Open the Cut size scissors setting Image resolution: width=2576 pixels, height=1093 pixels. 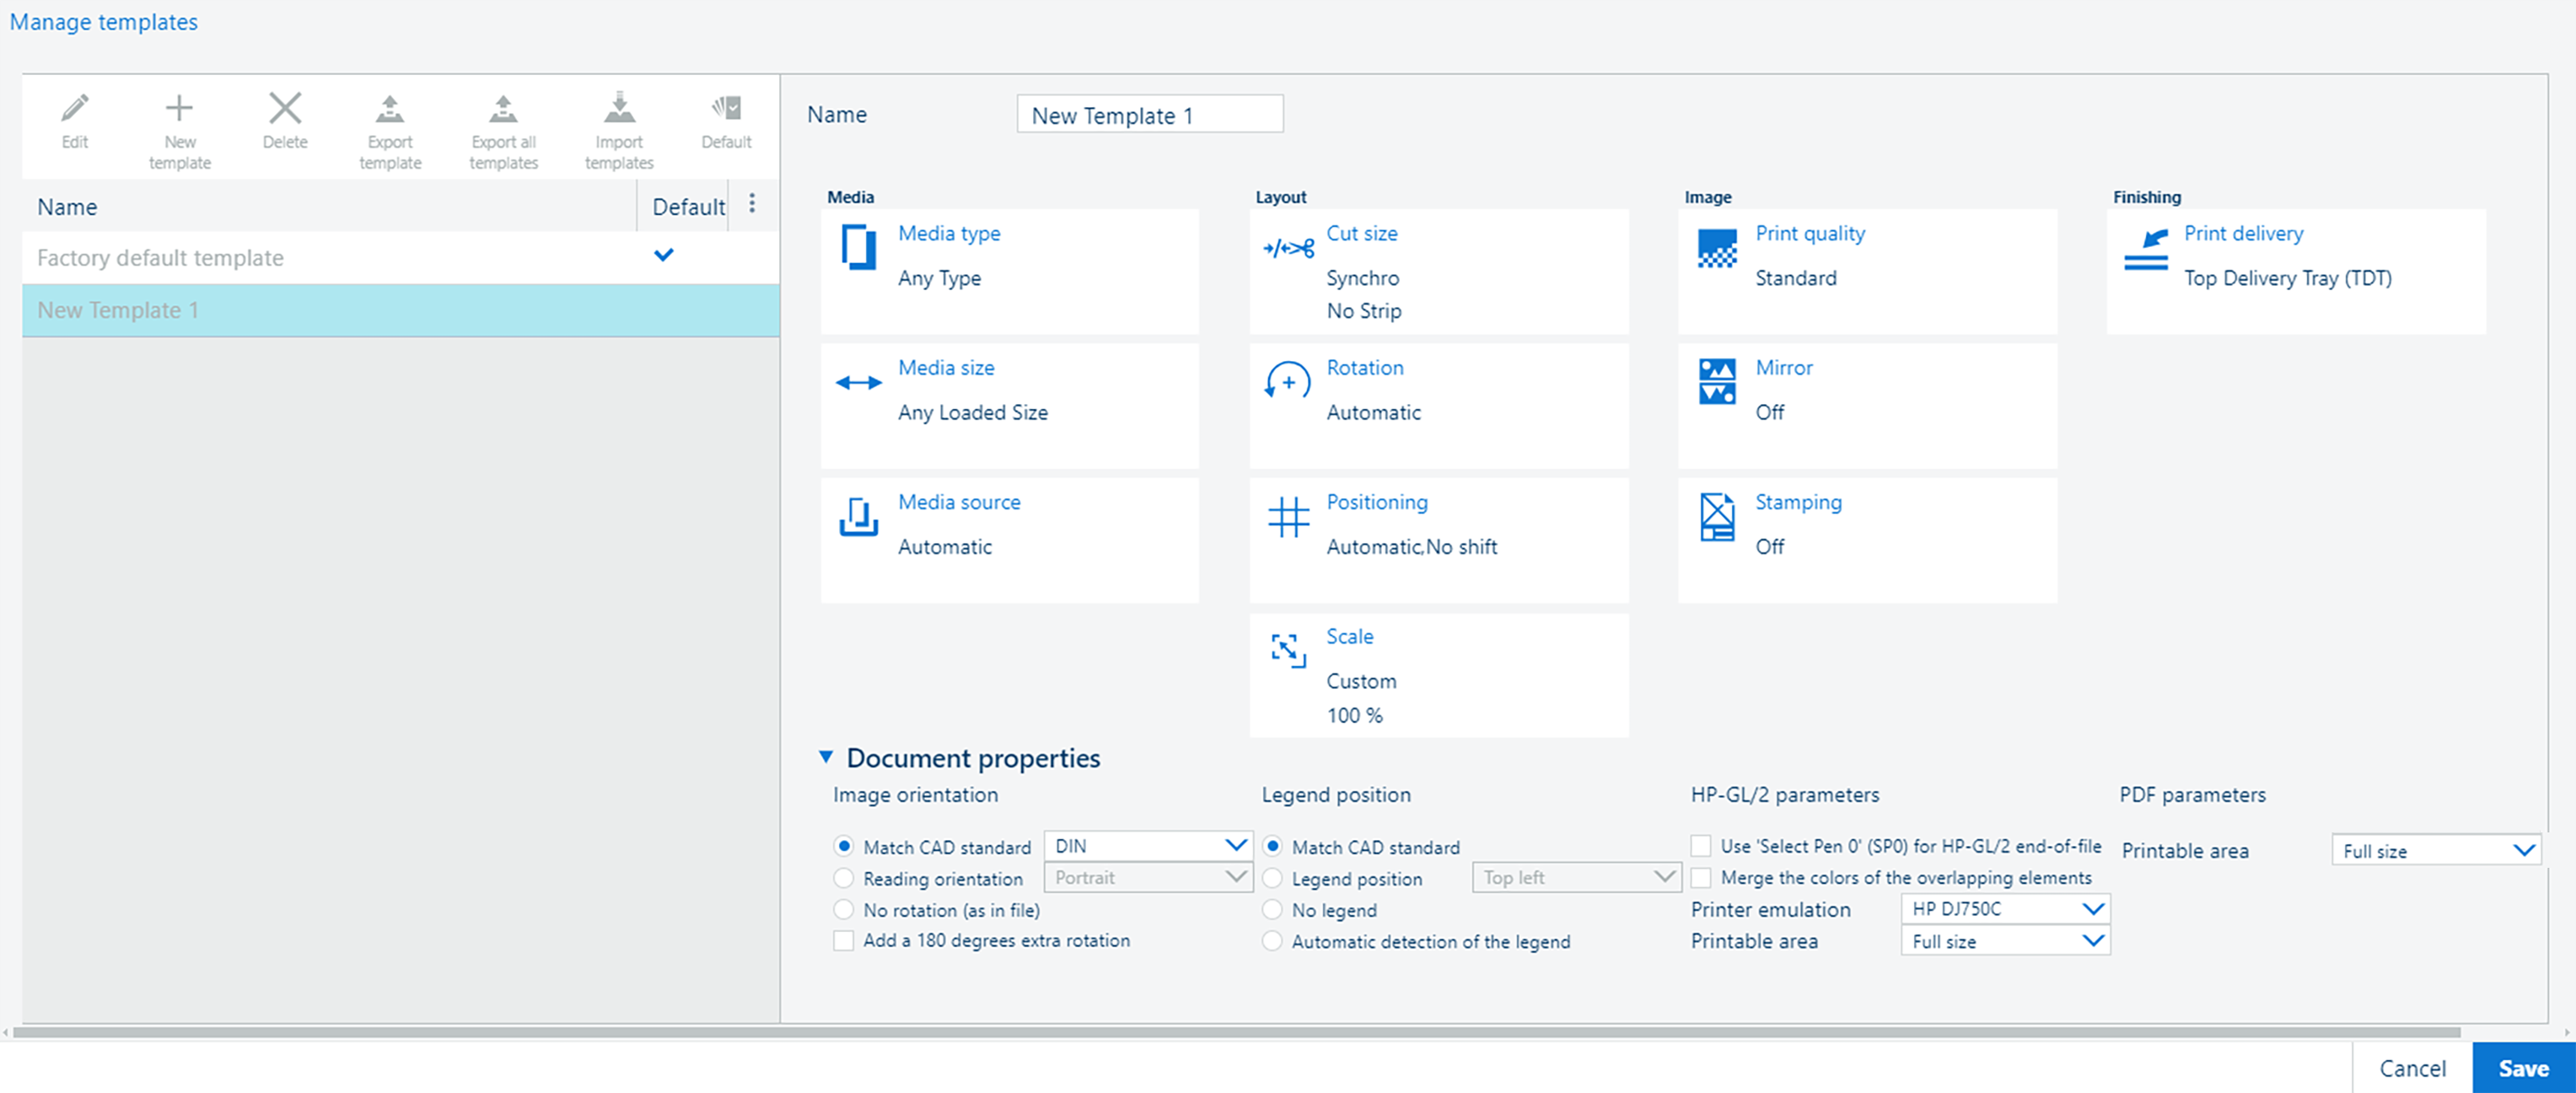click(1288, 248)
